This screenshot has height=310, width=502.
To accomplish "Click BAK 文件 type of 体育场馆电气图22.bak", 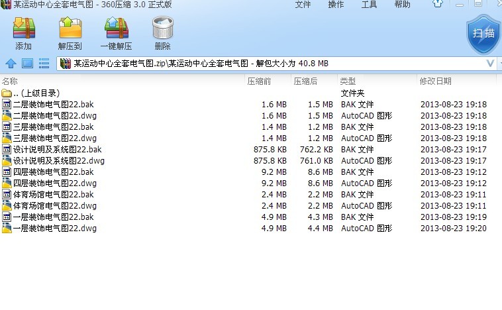I will [x=357, y=194].
